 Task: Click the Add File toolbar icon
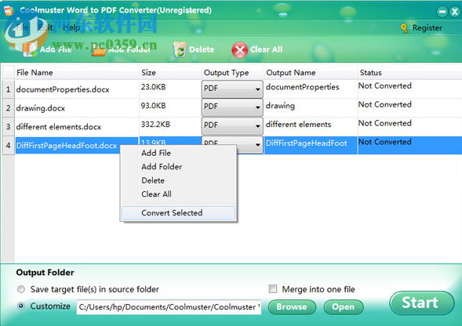[x=30, y=49]
